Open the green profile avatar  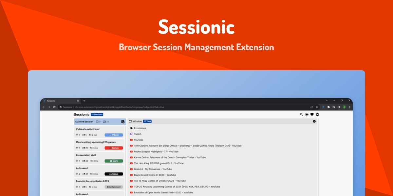[344, 107]
